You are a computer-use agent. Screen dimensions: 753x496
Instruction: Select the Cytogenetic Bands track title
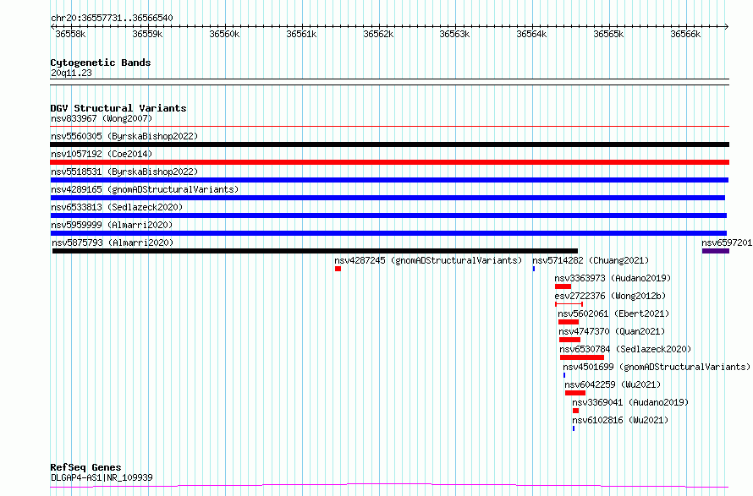(x=101, y=63)
